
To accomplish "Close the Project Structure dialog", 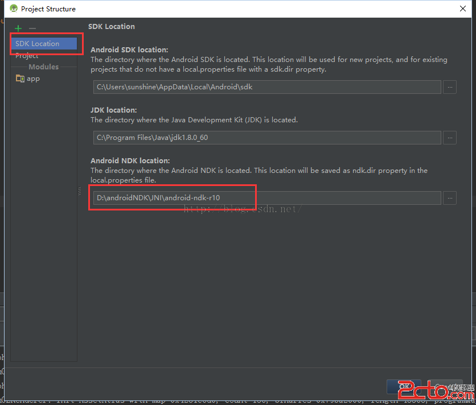I will pyautogui.click(x=463, y=9).
